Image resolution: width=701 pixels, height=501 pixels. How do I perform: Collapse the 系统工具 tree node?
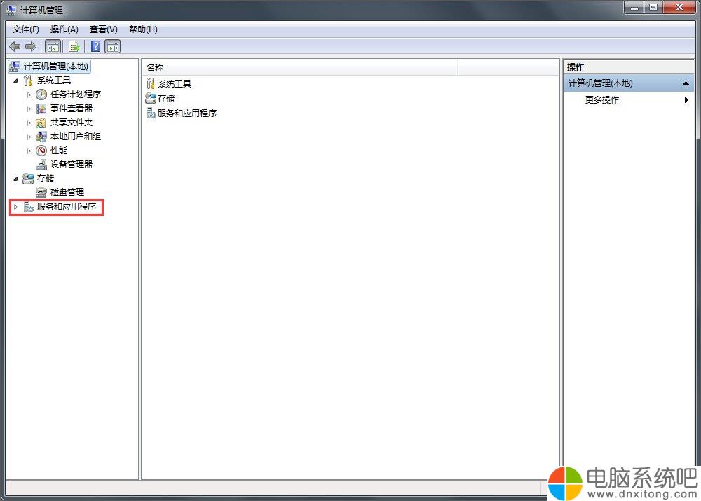coord(15,81)
